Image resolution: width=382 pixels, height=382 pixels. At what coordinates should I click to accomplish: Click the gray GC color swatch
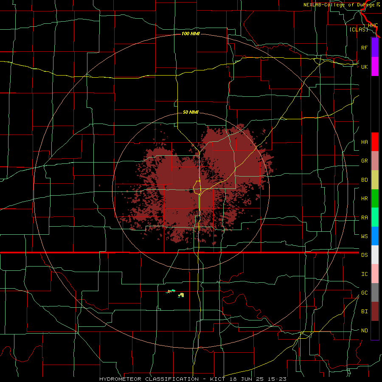[x=375, y=292]
